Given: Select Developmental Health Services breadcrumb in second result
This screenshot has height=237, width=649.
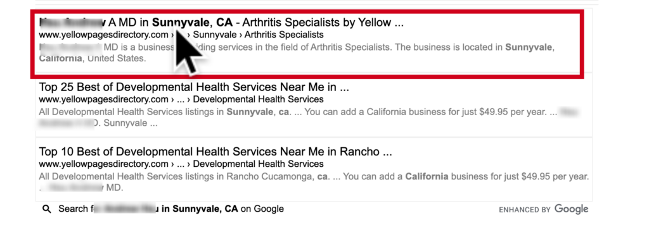Looking at the screenshot, I should [259, 99].
